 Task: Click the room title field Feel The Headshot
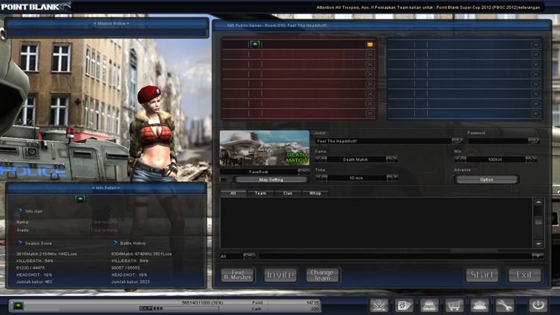point(383,141)
